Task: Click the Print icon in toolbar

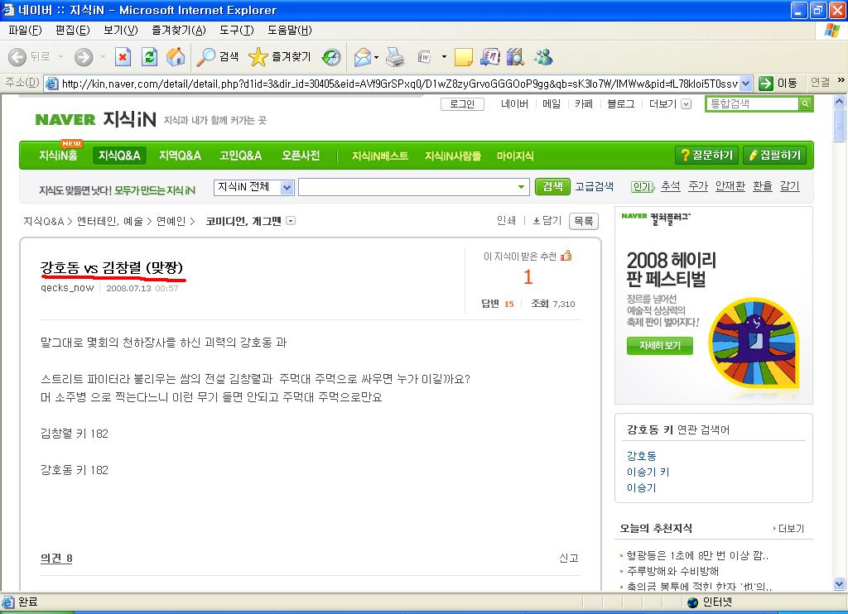Action: tap(395, 57)
